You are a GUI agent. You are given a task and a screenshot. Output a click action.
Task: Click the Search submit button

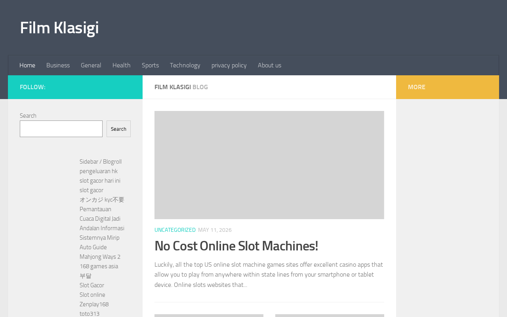[x=118, y=129]
